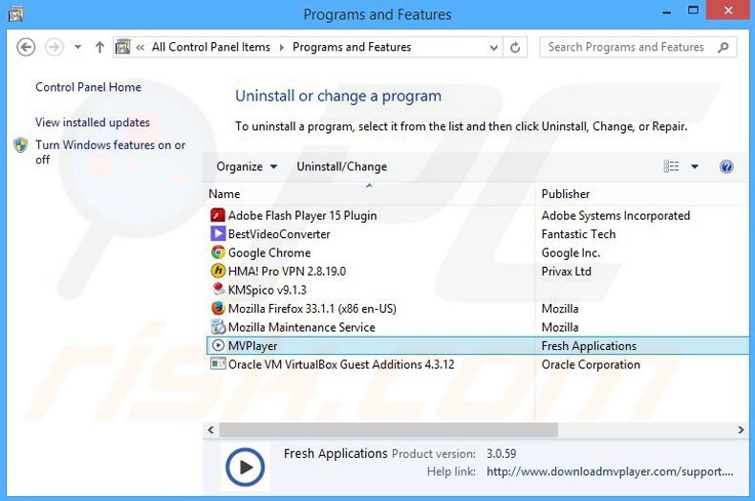Select the KMSpico icon
The image size is (755, 501).
point(218,289)
